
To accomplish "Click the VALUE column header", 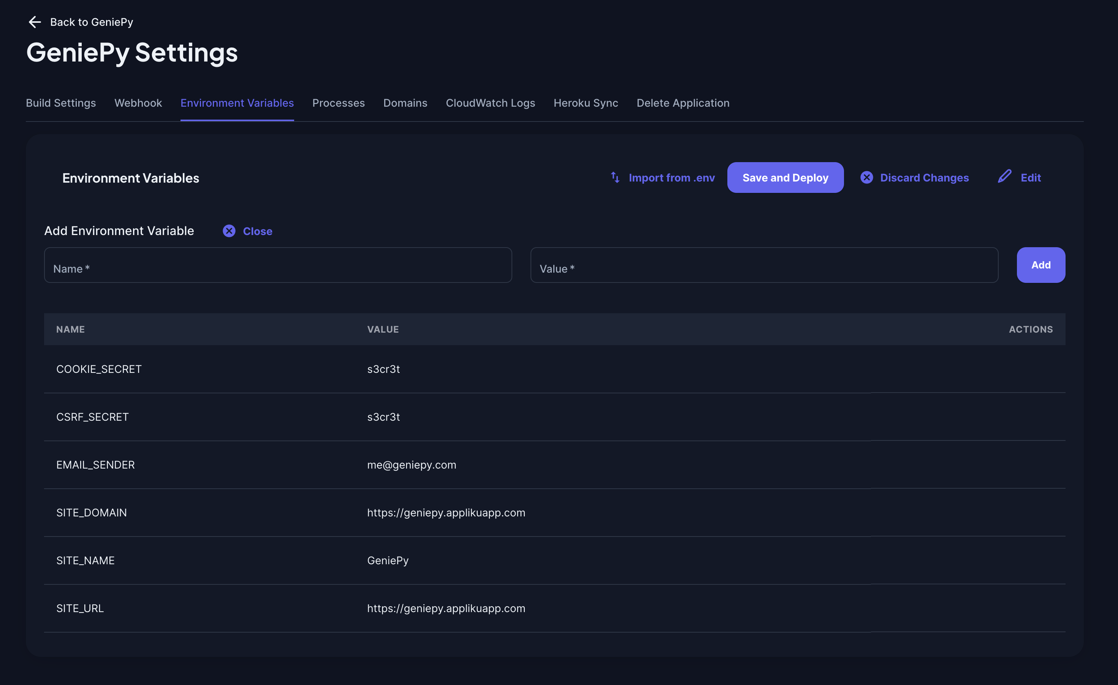I will (383, 330).
